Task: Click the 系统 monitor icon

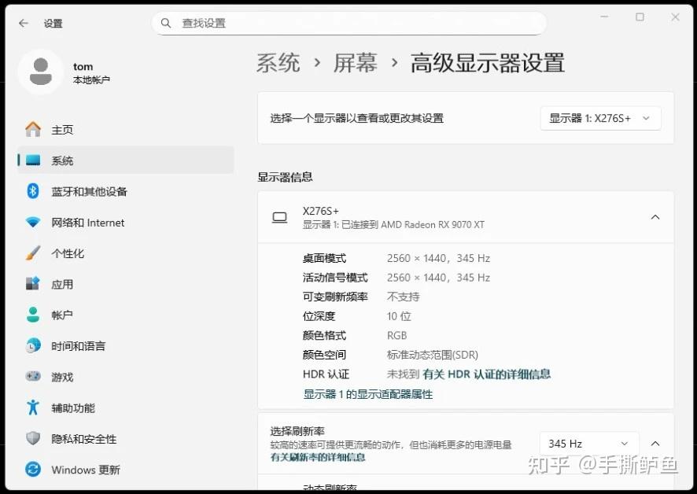Action: [x=33, y=160]
